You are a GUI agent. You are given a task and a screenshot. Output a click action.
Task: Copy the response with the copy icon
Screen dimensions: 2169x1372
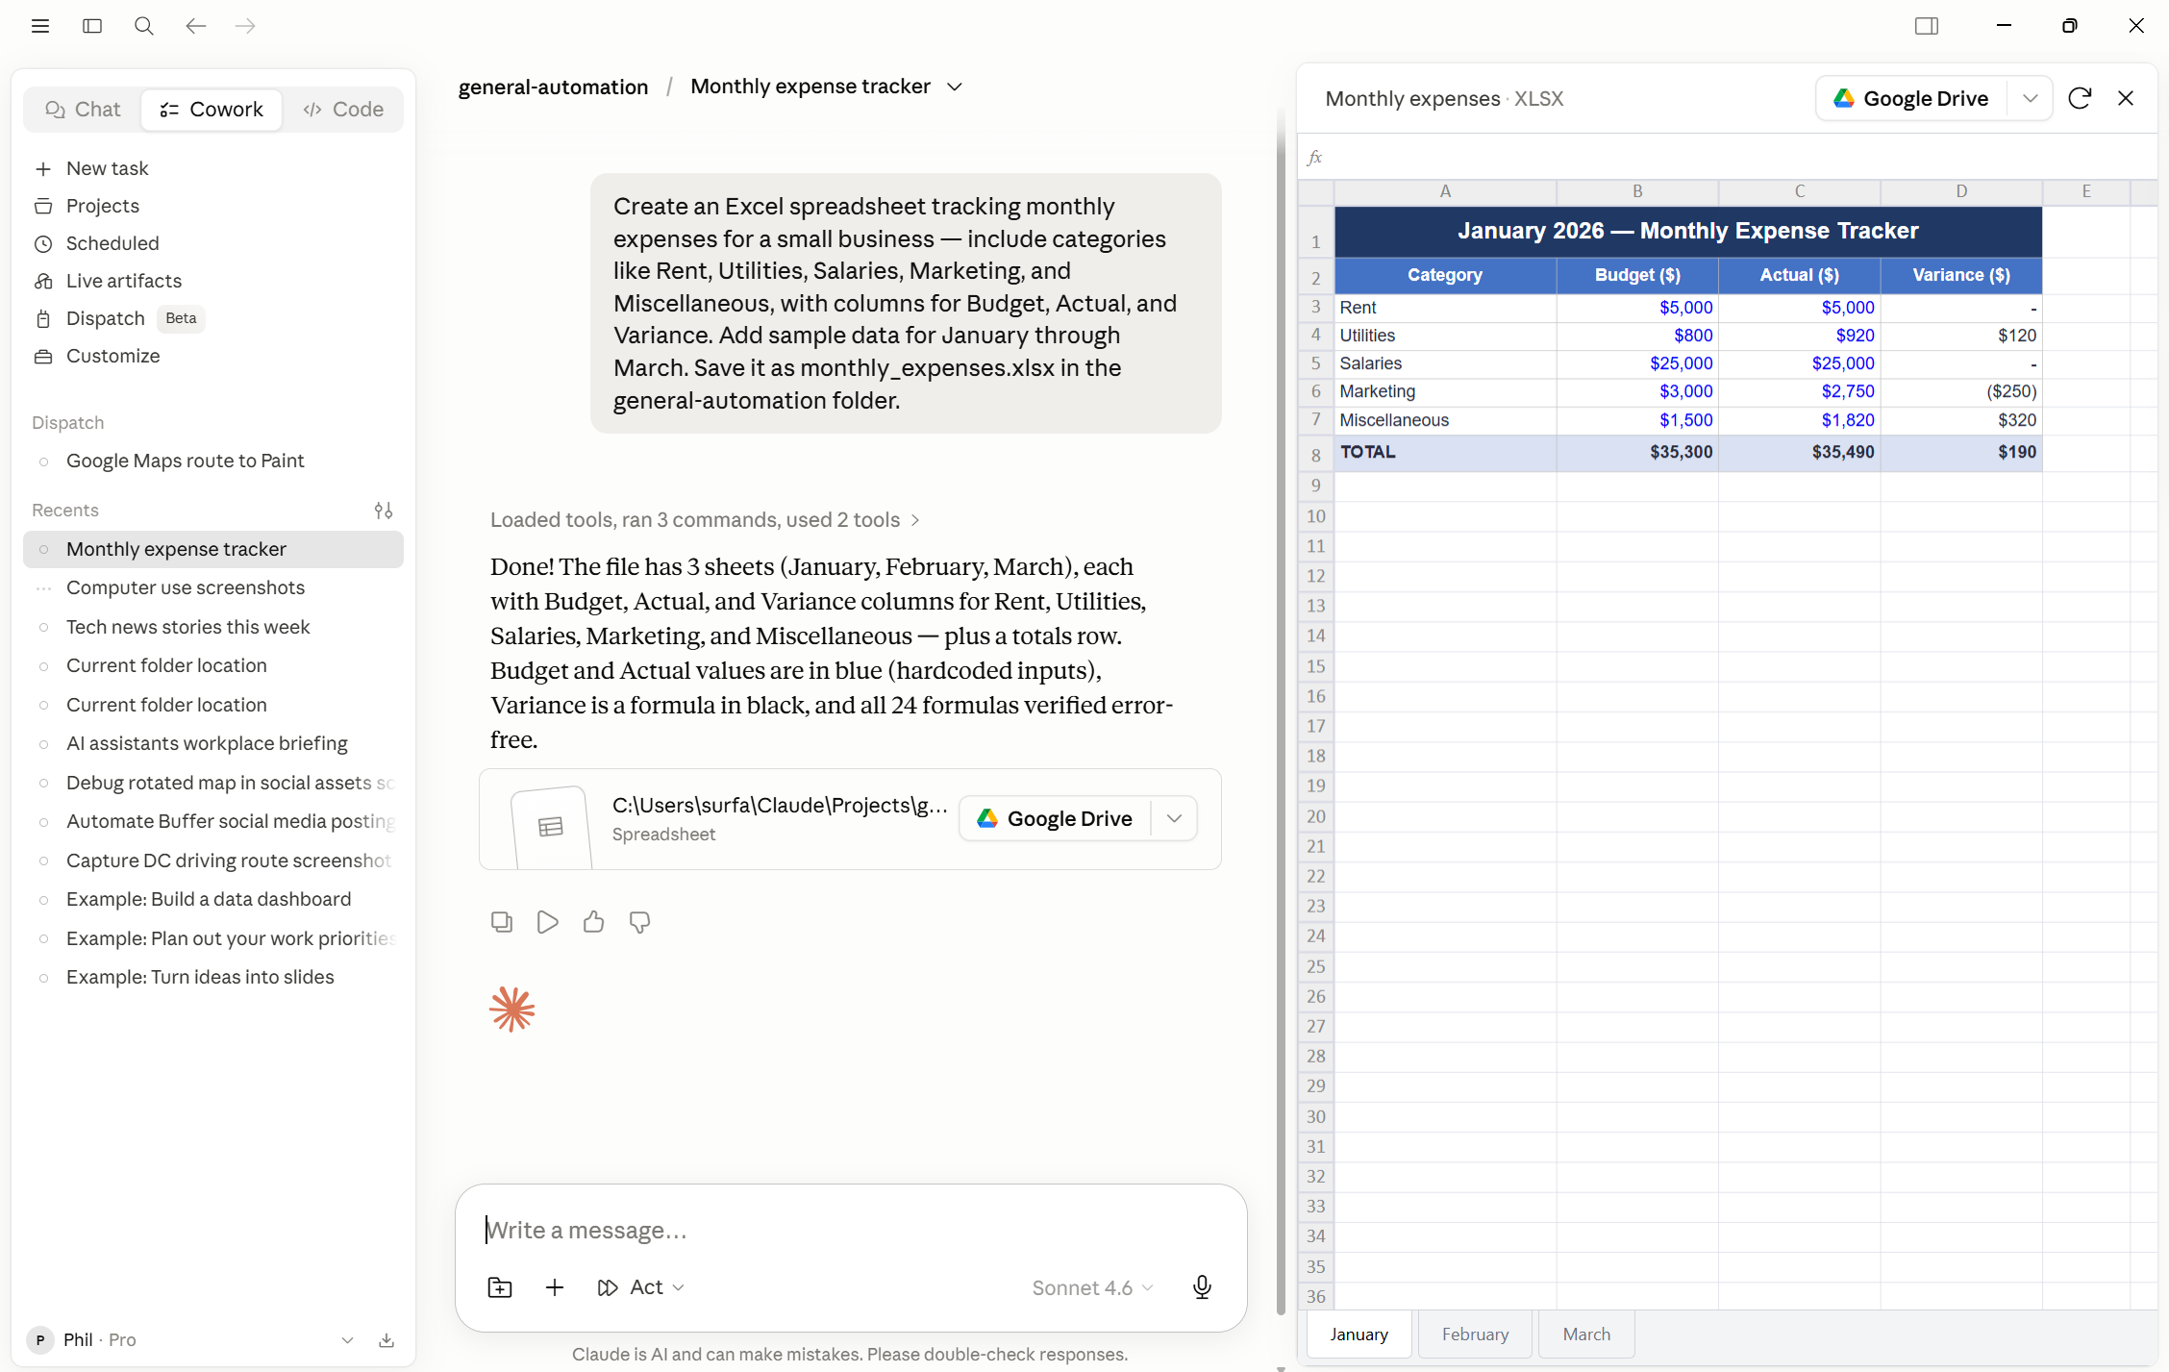click(502, 922)
